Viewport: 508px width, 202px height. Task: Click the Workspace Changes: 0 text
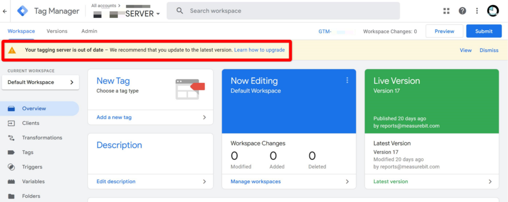pos(390,31)
